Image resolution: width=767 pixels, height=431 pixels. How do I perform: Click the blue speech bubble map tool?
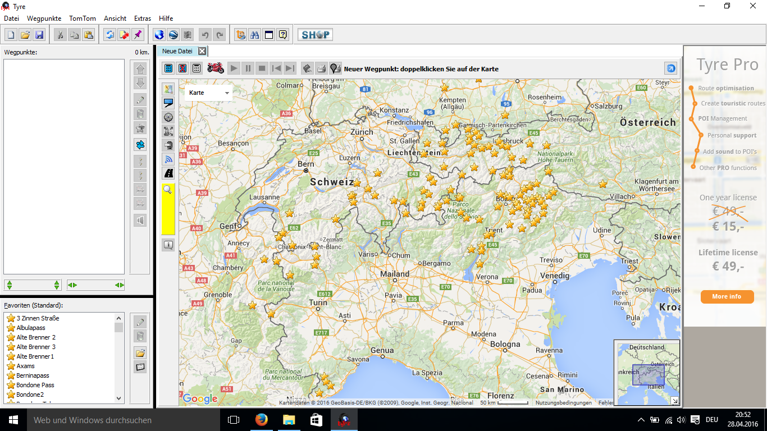168,103
